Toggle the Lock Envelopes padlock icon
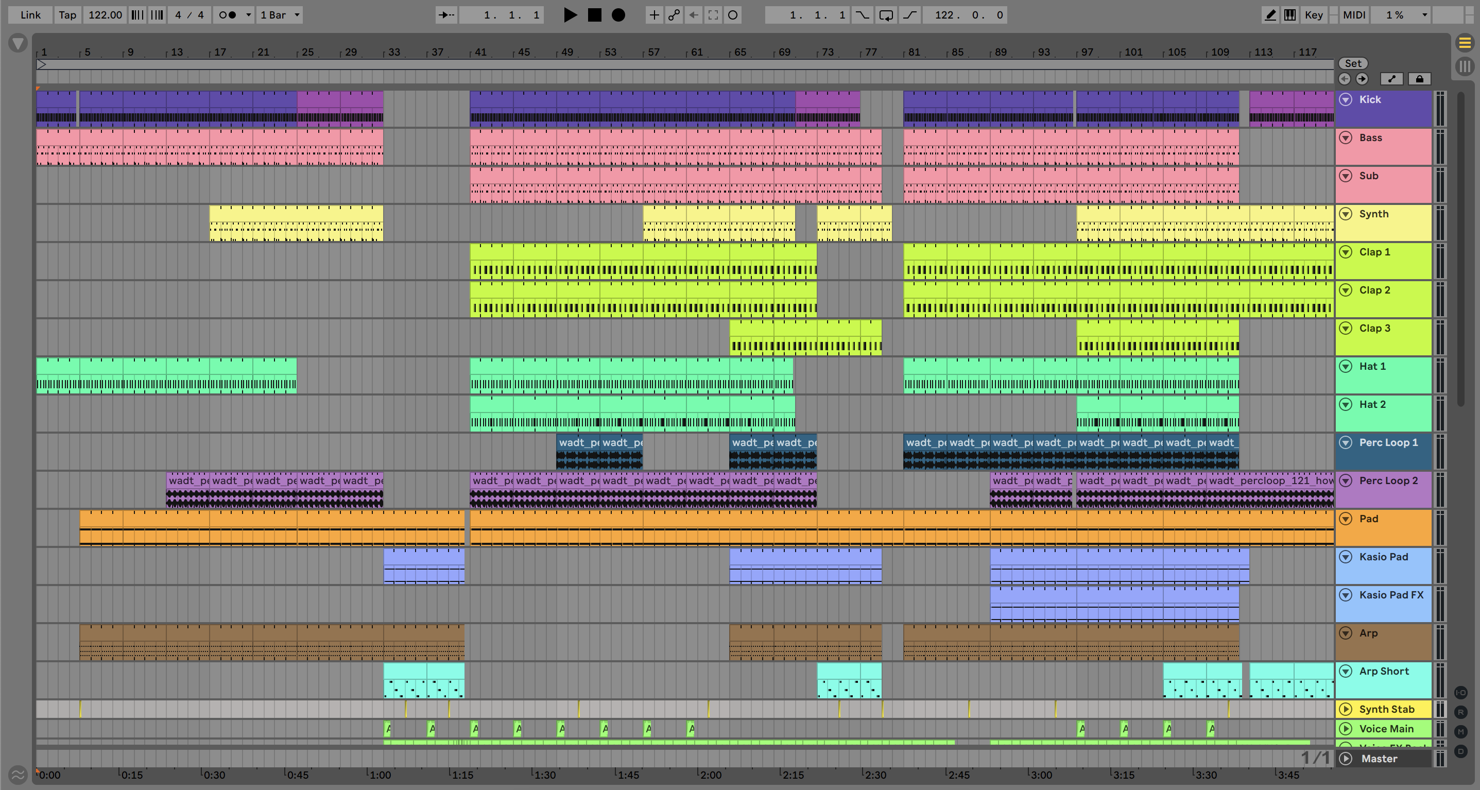This screenshot has width=1480, height=790. pos(1419,79)
